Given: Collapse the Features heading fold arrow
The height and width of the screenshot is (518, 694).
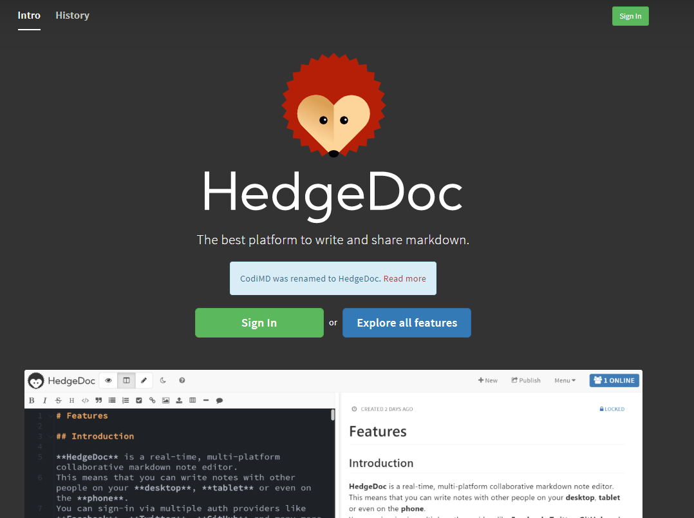Looking at the screenshot, I should [50, 416].
